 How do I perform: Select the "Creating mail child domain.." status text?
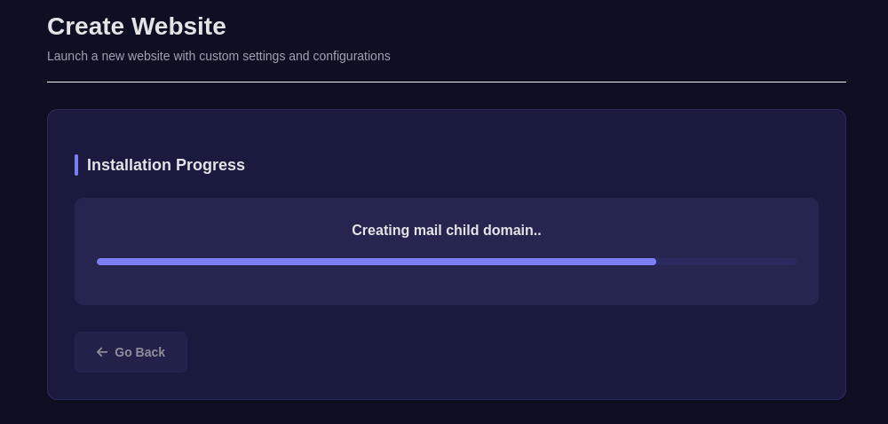(x=446, y=231)
